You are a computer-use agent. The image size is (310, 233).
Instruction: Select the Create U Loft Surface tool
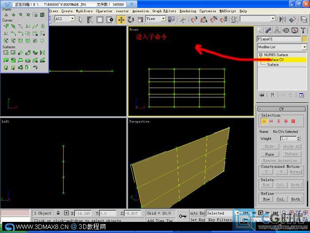(x=35, y=60)
